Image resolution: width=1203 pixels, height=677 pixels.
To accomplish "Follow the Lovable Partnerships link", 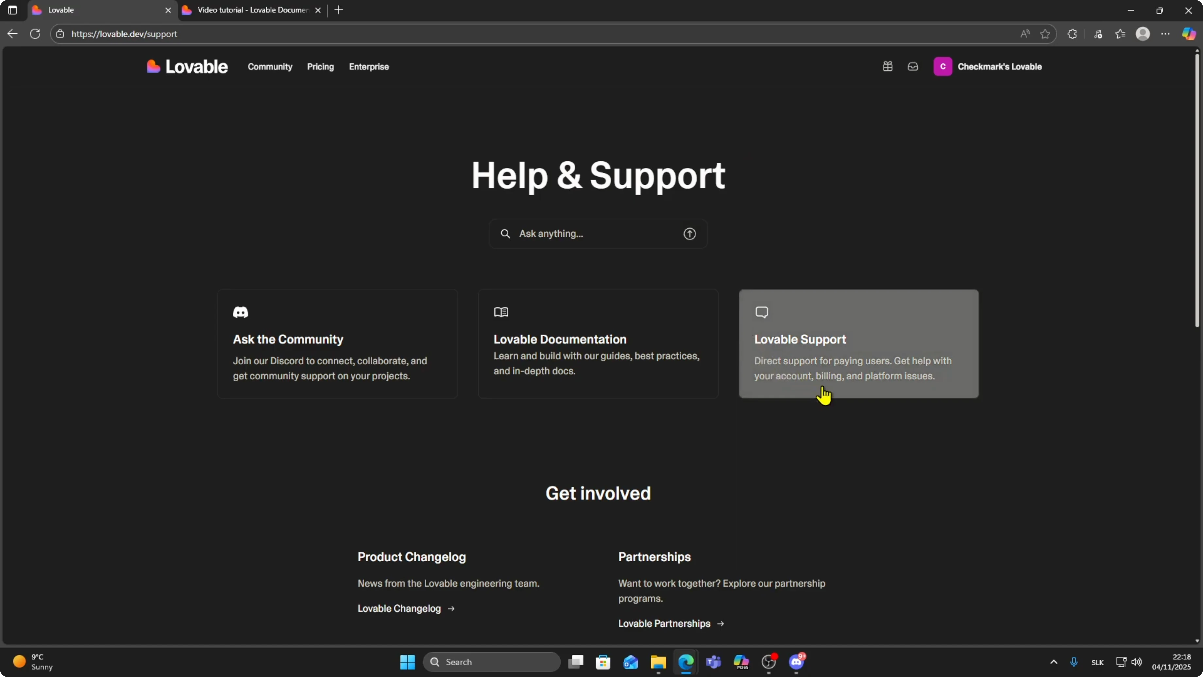I will click(671, 623).
